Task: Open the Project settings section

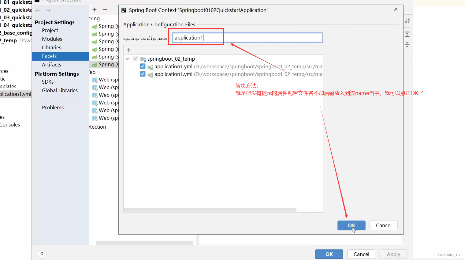Action: point(50,30)
